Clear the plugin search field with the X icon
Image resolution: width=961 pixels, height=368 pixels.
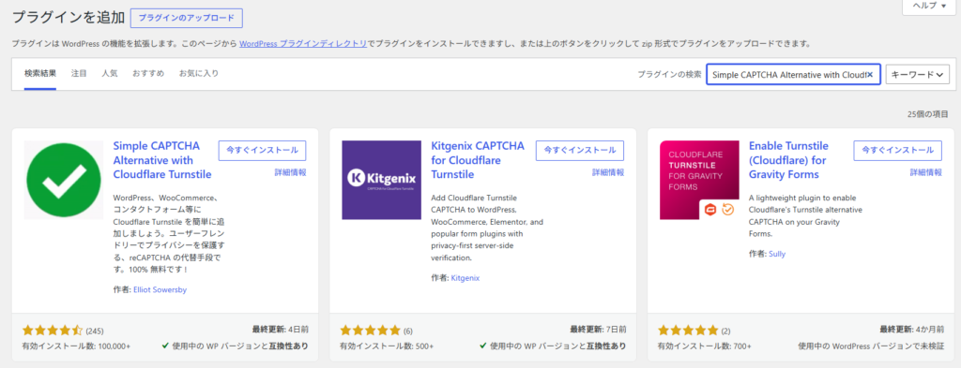pos(870,75)
